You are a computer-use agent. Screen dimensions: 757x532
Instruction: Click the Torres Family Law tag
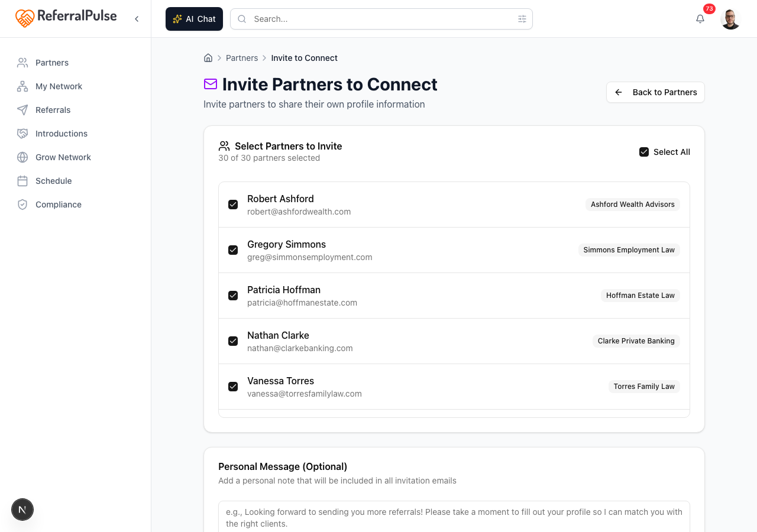pos(644,387)
